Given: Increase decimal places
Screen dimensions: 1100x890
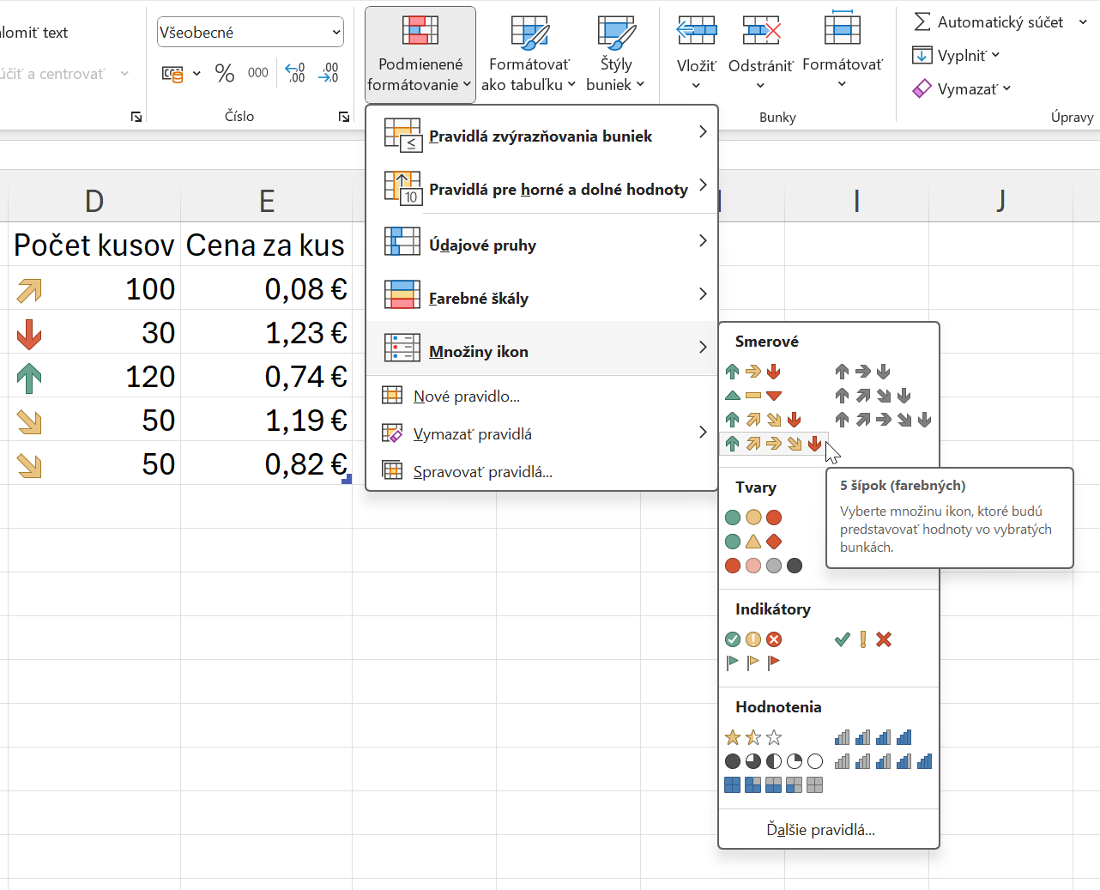Looking at the screenshot, I should pyautogui.click(x=295, y=73).
